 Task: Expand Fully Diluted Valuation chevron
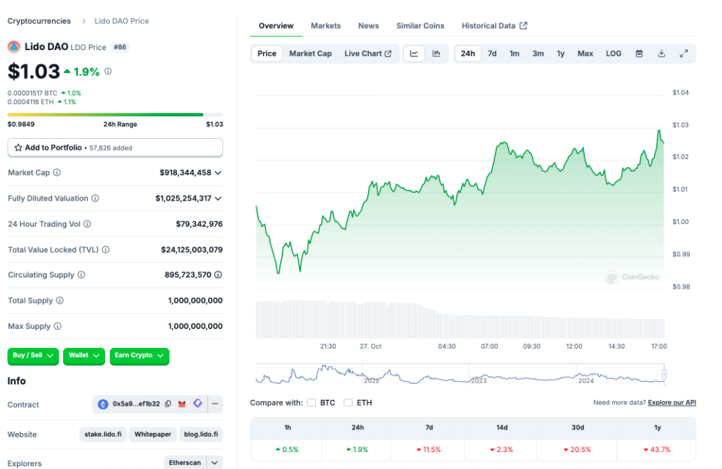(219, 199)
